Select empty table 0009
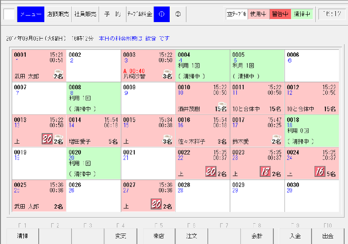The width and height of the screenshot is (348, 244). 148,98
